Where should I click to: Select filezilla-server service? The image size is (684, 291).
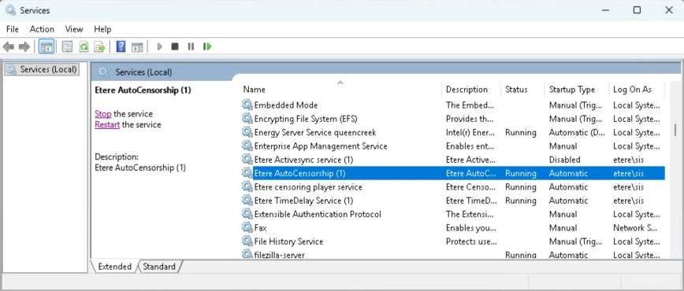tap(279, 255)
